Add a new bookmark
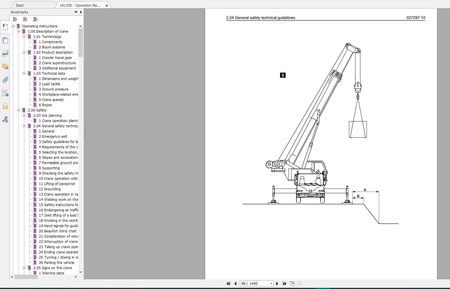The width and height of the screenshot is (450, 289). (25, 20)
